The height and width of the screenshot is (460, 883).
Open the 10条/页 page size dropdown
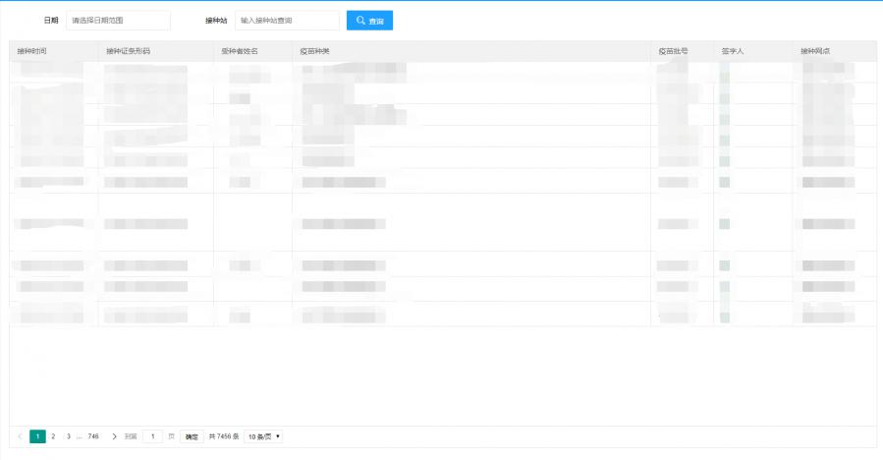click(x=262, y=436)
